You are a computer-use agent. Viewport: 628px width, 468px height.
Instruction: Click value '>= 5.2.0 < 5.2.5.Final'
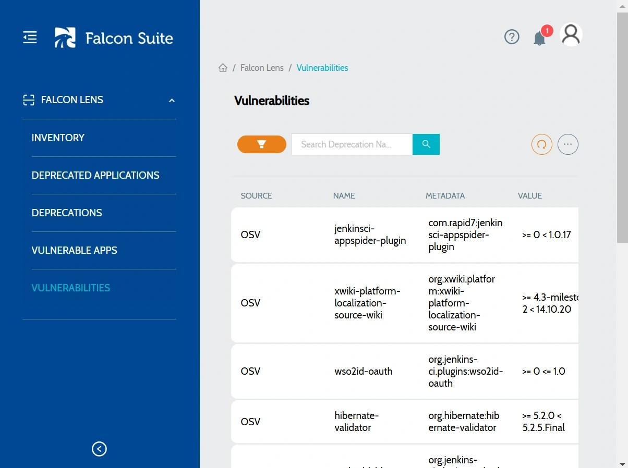click(544, 422)
